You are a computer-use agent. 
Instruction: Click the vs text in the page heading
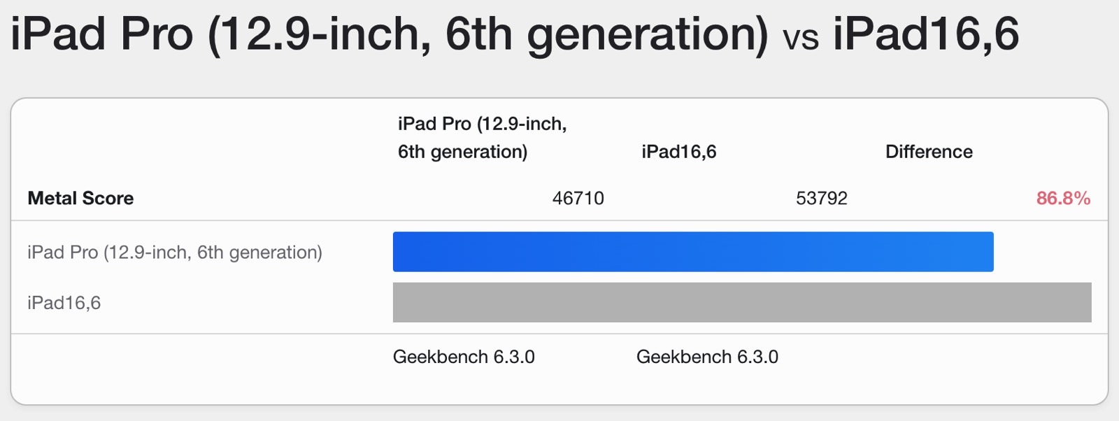click(801, 38)
